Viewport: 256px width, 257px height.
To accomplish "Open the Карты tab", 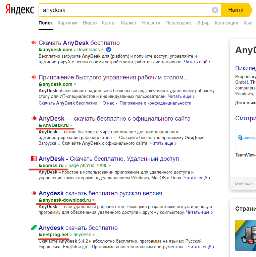I will (x=109, y=23).
